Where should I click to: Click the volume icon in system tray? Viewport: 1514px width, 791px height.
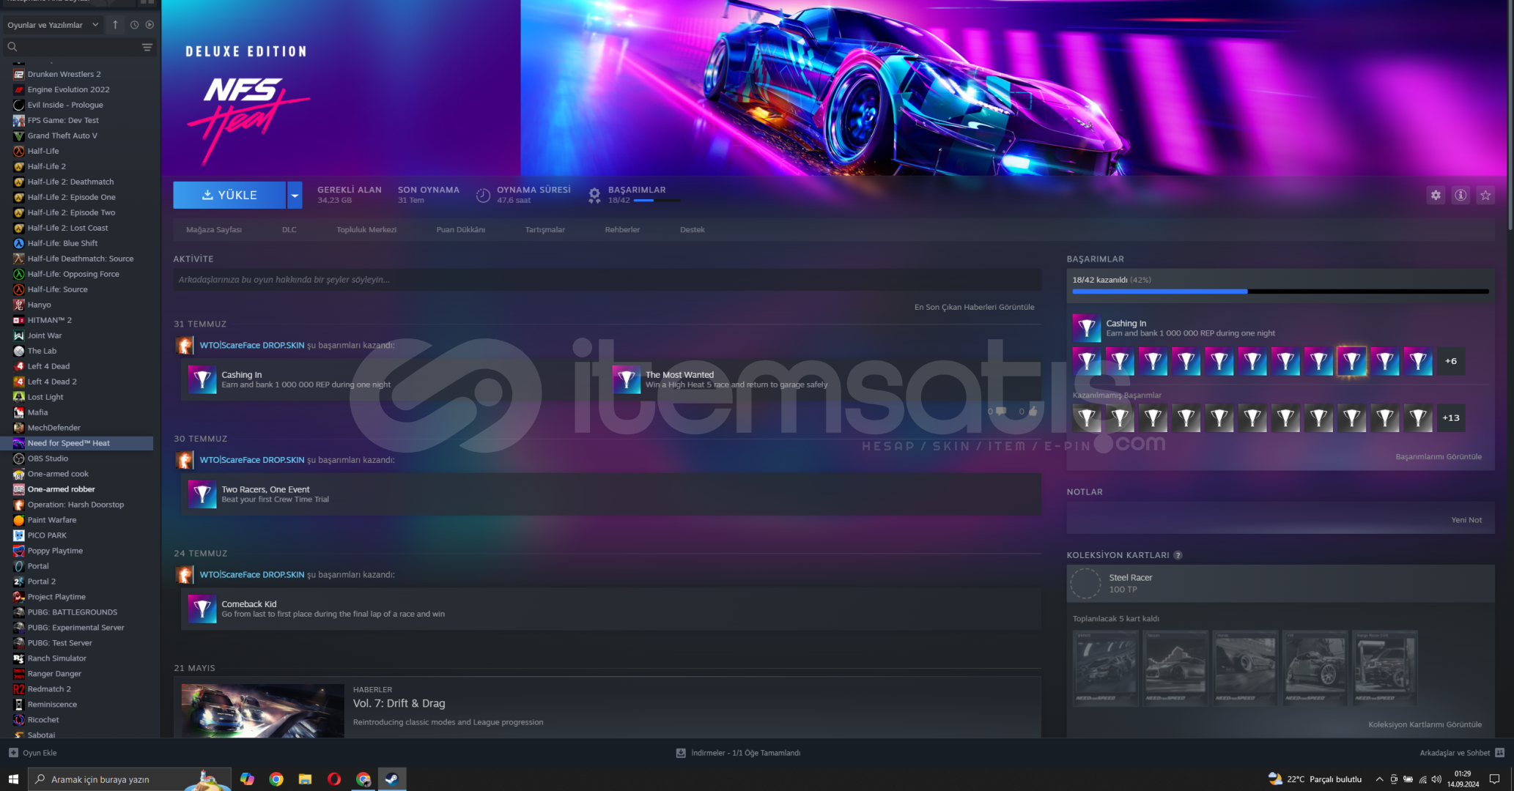pos(1436,779)
